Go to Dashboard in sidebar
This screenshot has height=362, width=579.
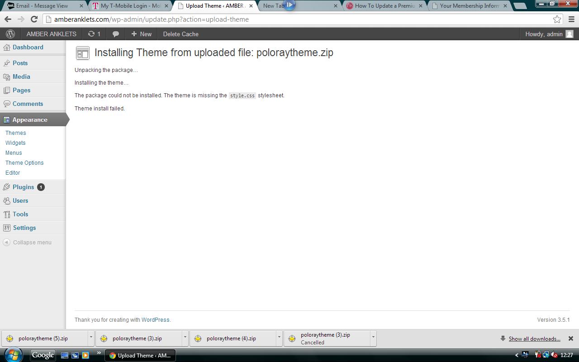[28, 47]
